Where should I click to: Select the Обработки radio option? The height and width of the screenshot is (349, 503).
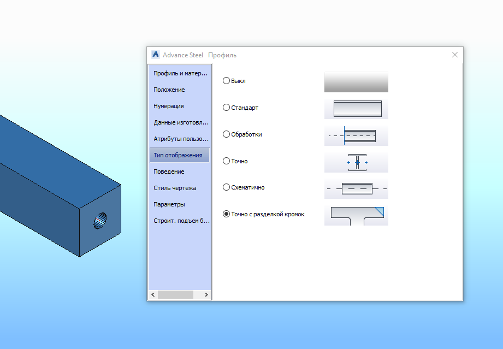[x=226, y=134]
